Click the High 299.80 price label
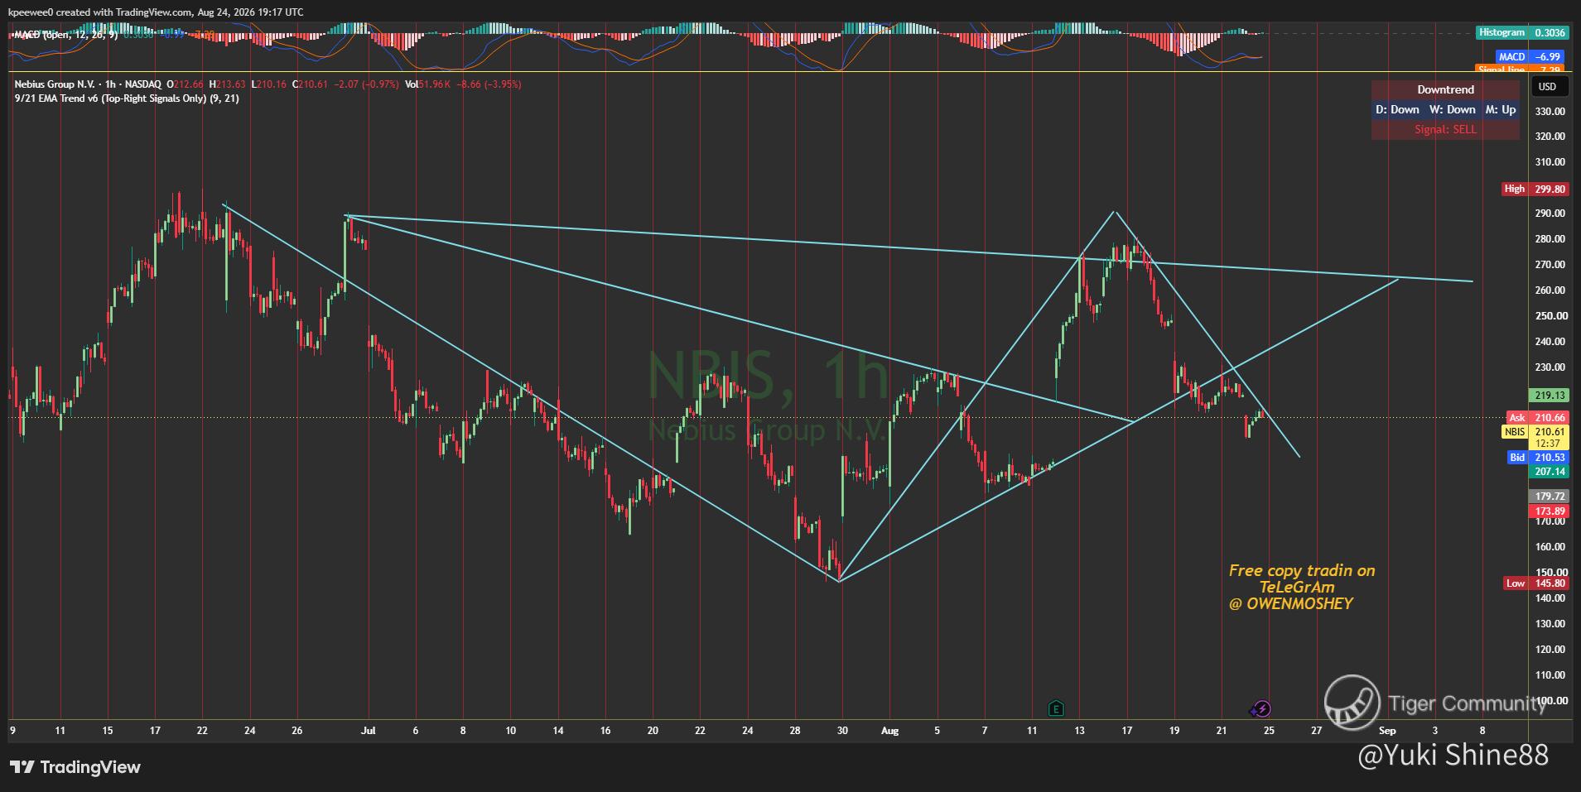This screenshot has height=792, width=1581. point(1535,189)
